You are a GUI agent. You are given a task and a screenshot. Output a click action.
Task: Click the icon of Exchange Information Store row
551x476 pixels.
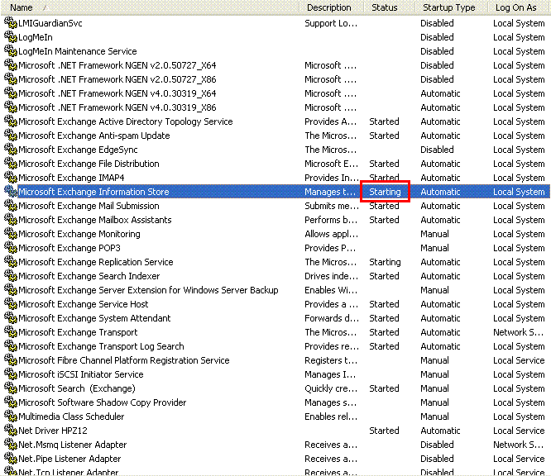[x=11, y=192]
